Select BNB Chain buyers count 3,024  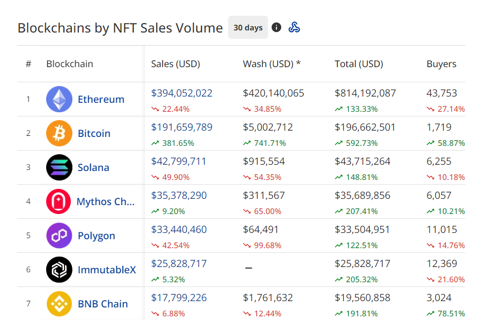pos(439,297)
